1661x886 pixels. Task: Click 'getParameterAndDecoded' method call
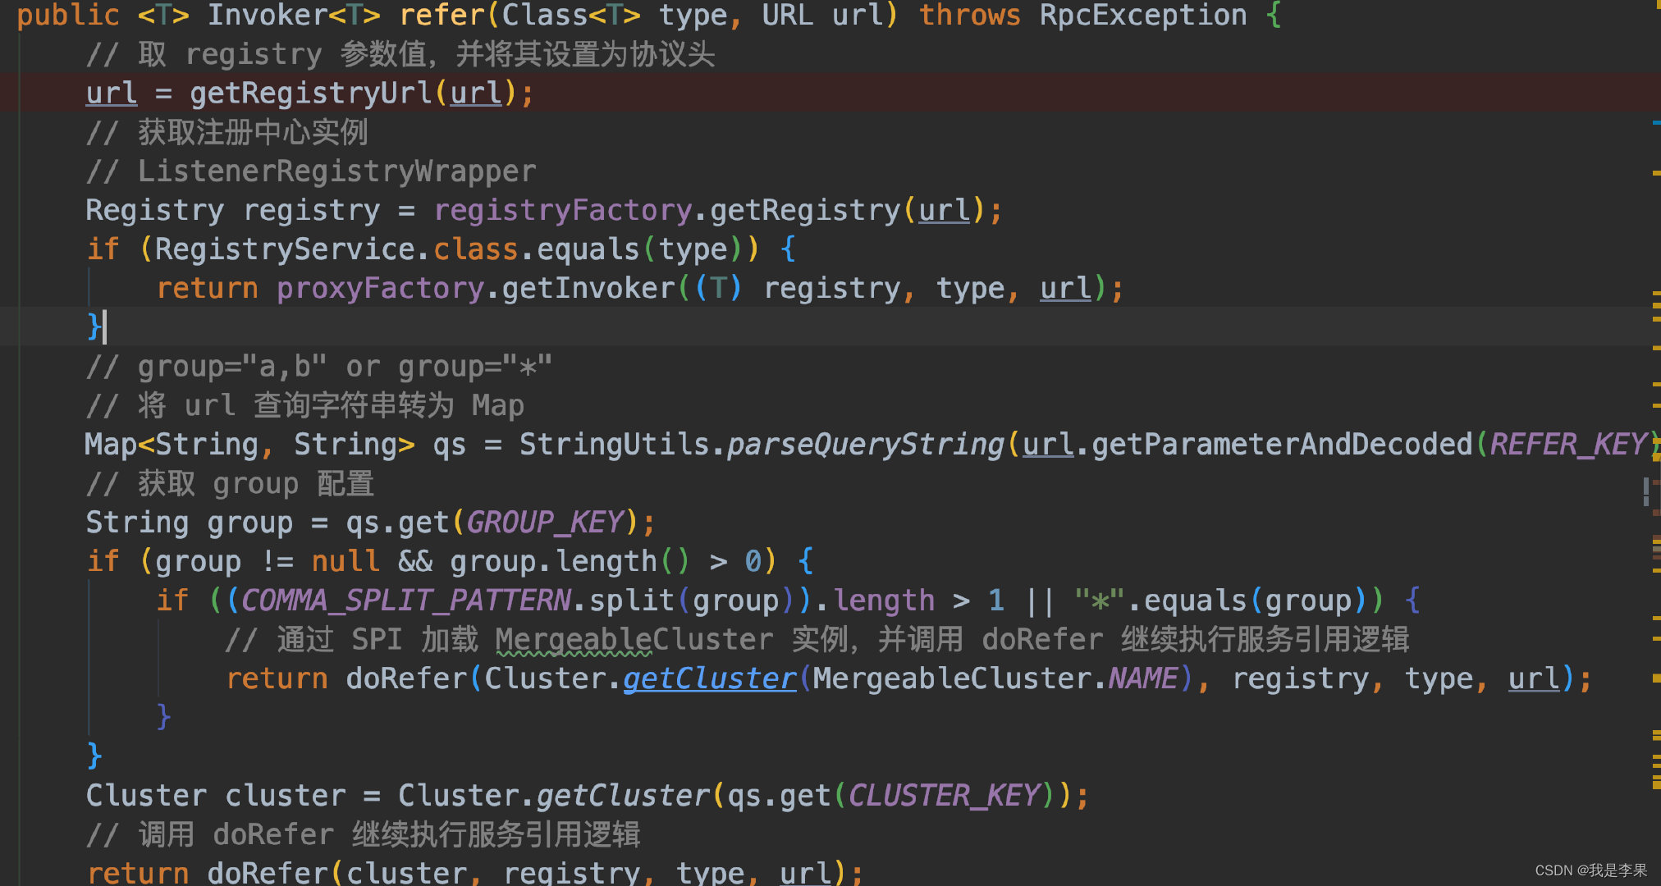click(x=1282, y=444)
